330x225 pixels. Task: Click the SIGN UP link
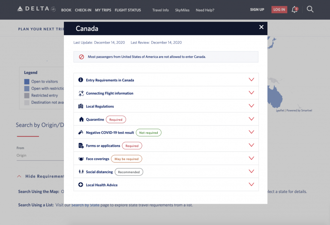(257, 10)
